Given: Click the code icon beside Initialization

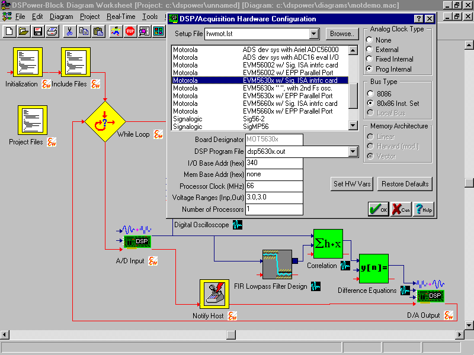Looking at the screenshot, I should click(46, 84).
